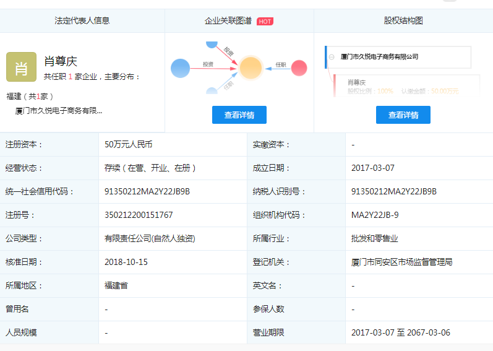Click the region value 福建省
Viewport: 493px width, 351px height.
[x=116, y=285]
